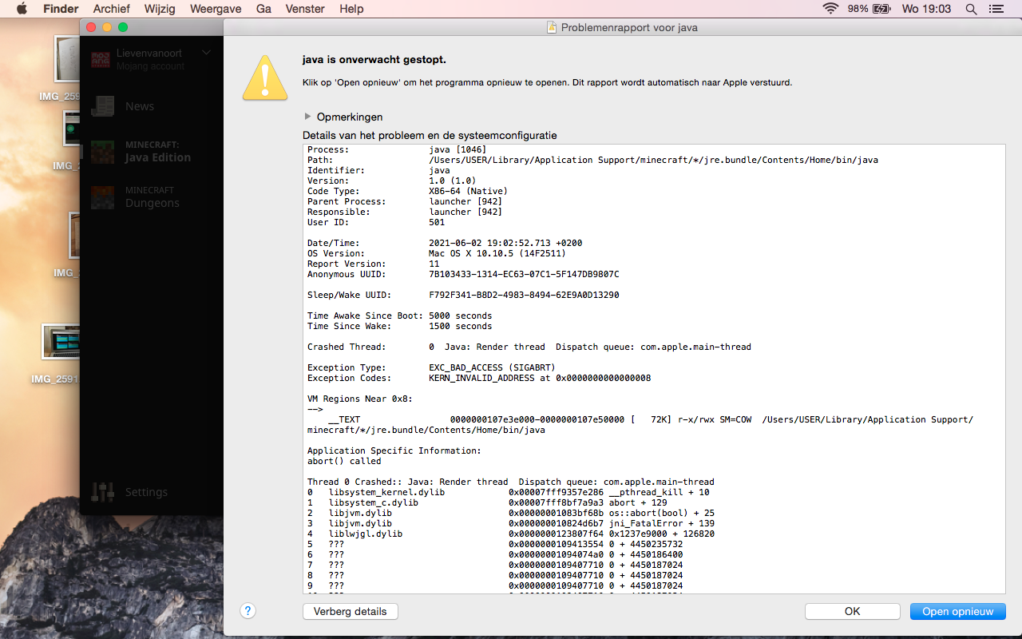The image size is (1022, 639).
Task: Click the battery status icon
Action: pos(881,9)
